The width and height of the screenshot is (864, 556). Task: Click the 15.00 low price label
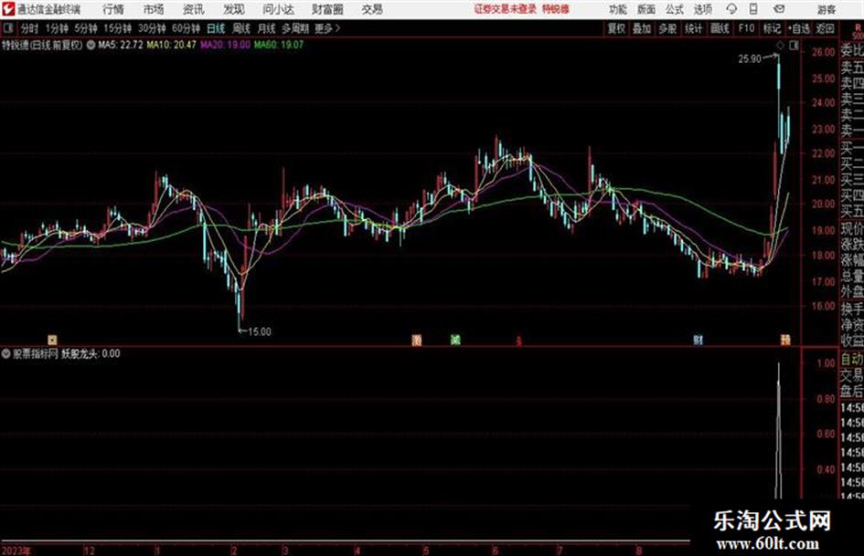pyautogui.click(x=260, y=332)
